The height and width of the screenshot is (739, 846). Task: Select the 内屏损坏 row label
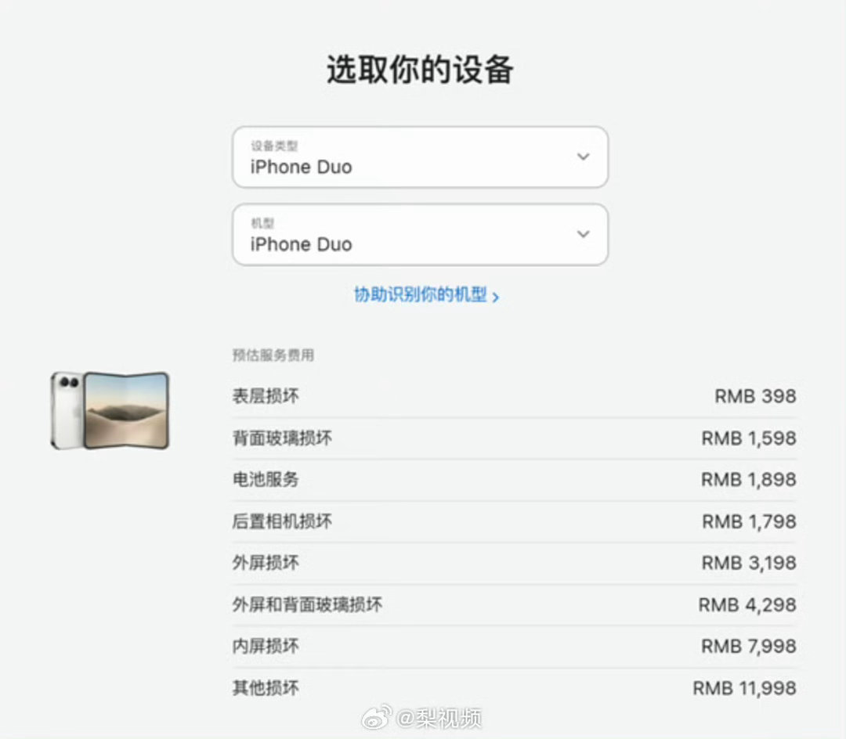coord(266,646)
